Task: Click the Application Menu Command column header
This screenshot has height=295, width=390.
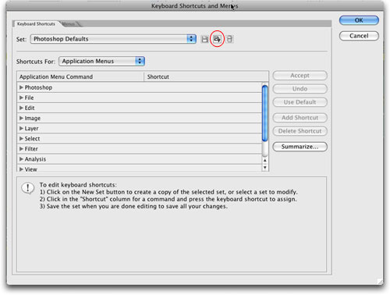Action: point(80,76)
